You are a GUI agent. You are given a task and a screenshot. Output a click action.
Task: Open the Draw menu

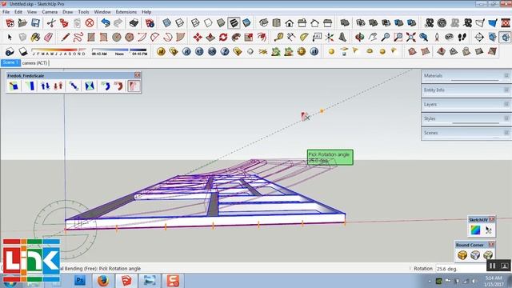click(x=67, y=12)
